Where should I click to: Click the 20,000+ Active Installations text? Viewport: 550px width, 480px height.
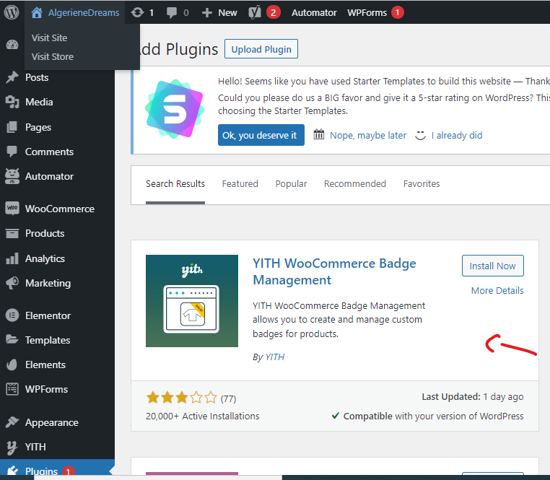[x=202, y=416]
